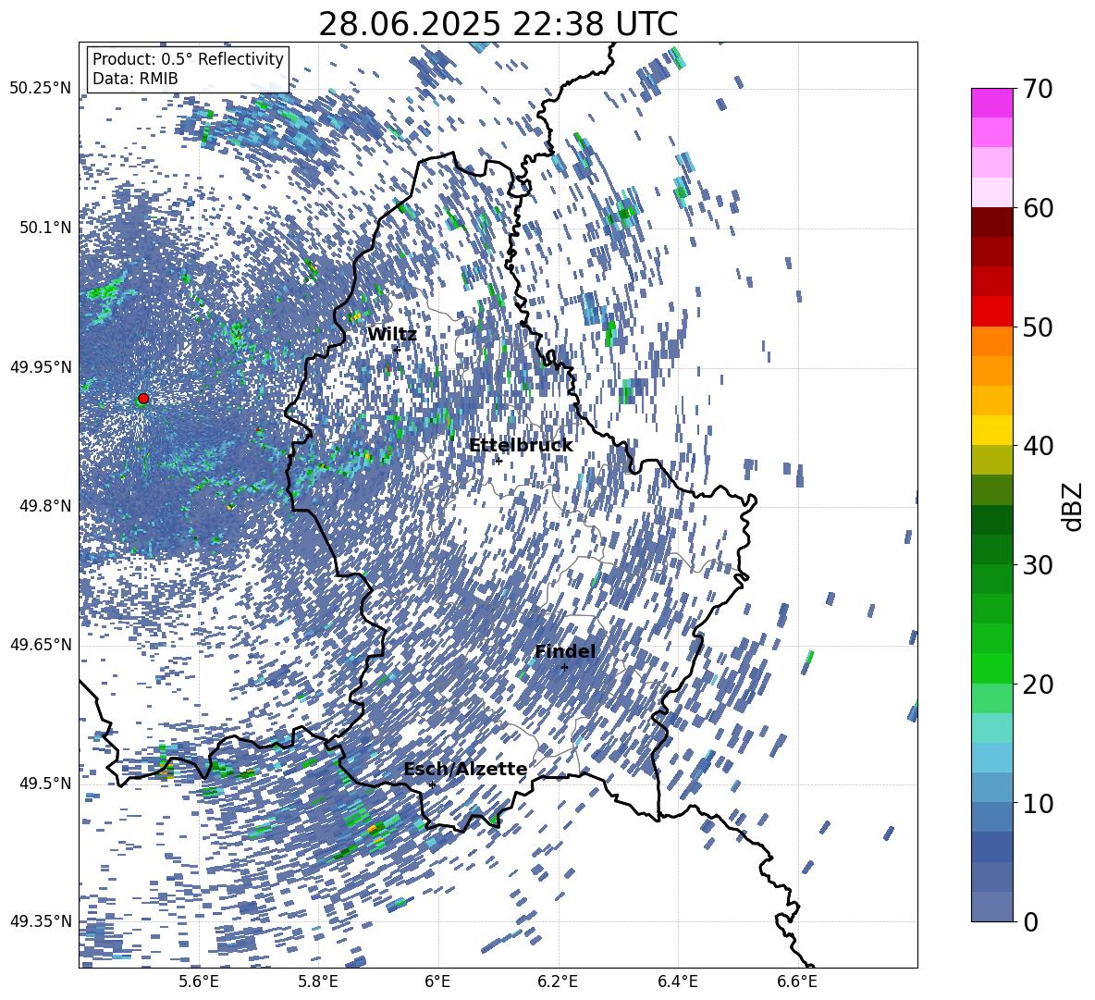Click the 6°E longitude label

point(437,981)
